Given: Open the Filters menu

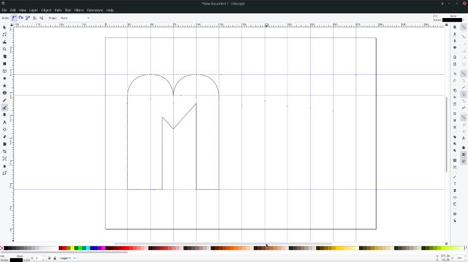Looking at the screenshot, I should point(79,10).
